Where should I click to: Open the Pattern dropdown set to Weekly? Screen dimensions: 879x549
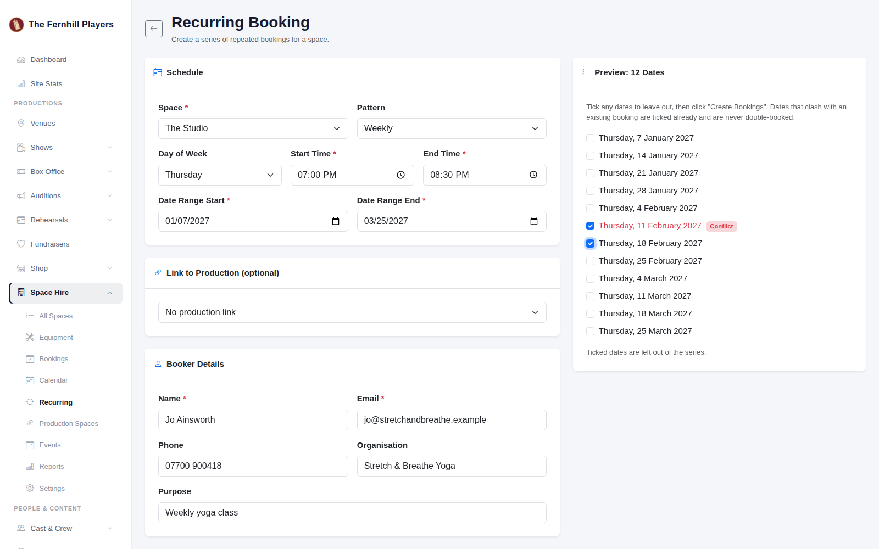[x=452, y=128]
